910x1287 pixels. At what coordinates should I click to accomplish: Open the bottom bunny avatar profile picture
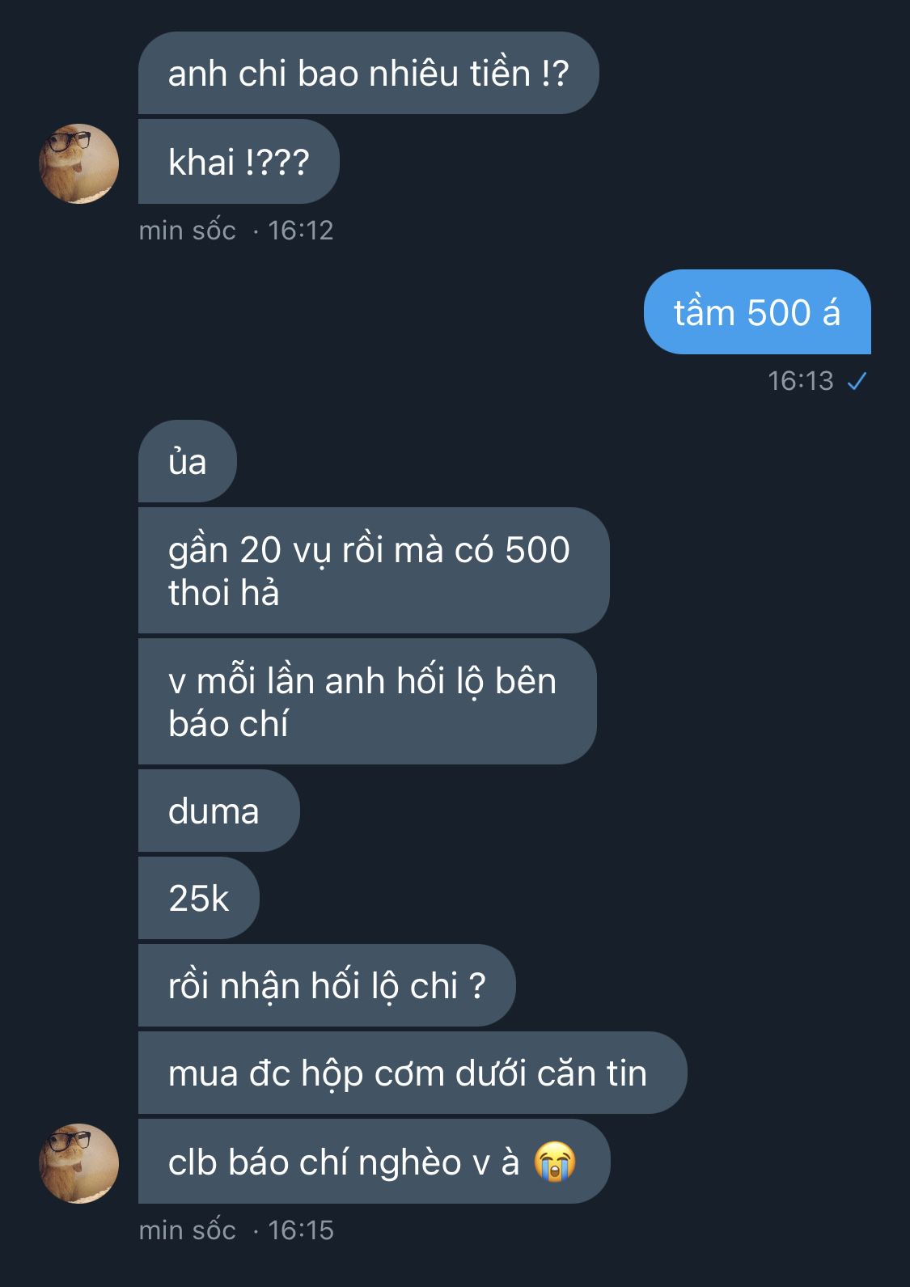79,1163
